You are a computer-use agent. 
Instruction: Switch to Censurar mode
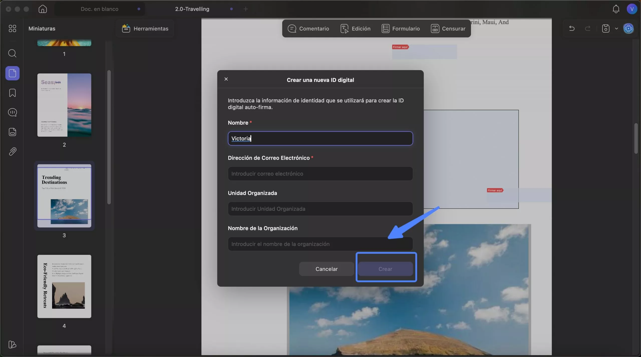(448, 29)
